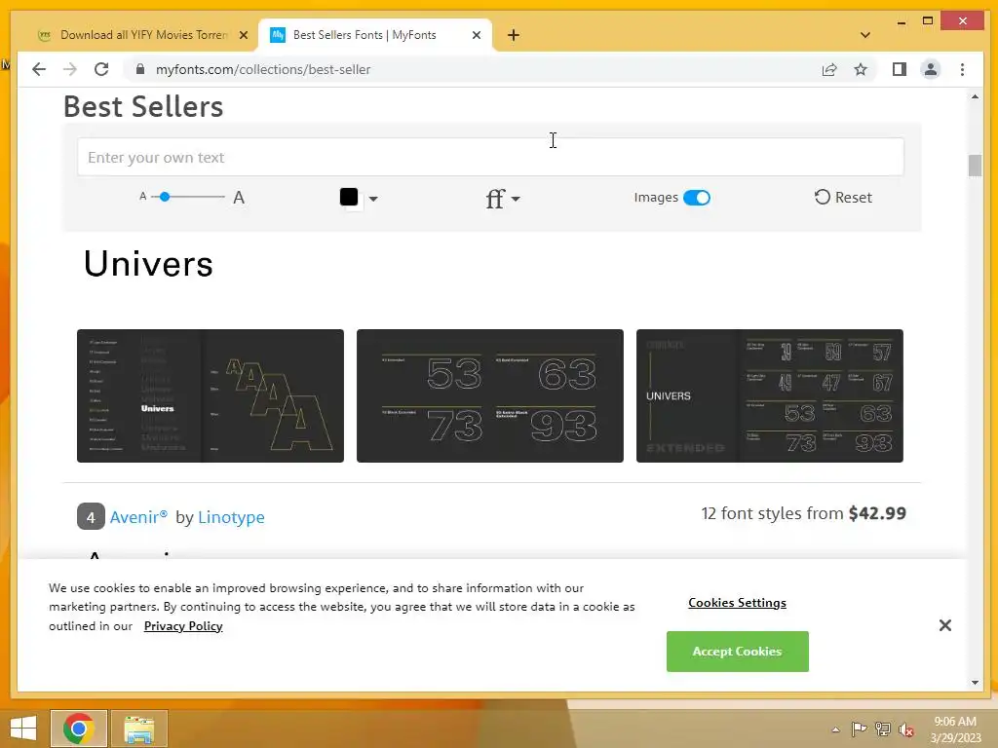Reload the MyFonts page
Viewport: 998px width, 748px height.
[101, 69]
